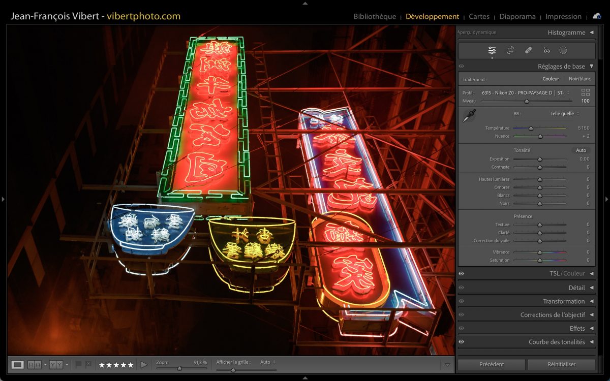
Task: Toggle TSL/Couleur panel eye switch
Action: [462, 274]
